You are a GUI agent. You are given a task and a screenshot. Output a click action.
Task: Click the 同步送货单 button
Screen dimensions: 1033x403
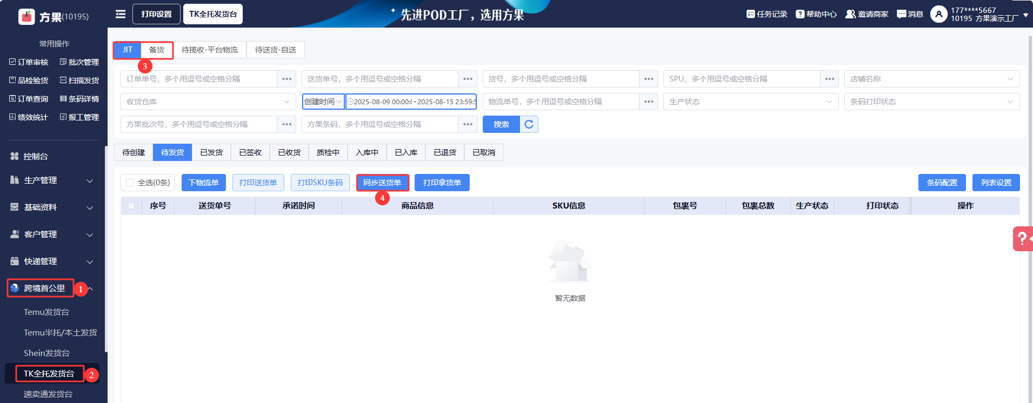click(382, 183)
